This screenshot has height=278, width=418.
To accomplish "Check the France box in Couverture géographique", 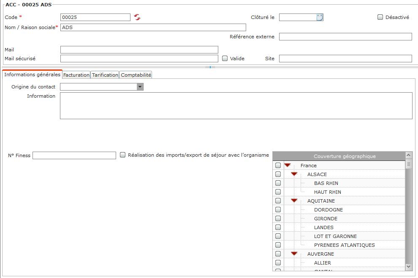I will 278,165.
